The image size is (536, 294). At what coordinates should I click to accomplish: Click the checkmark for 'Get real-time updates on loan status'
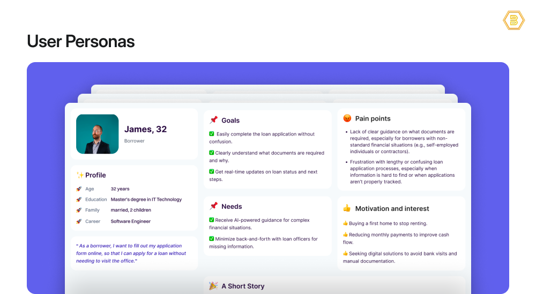point(212,171)
